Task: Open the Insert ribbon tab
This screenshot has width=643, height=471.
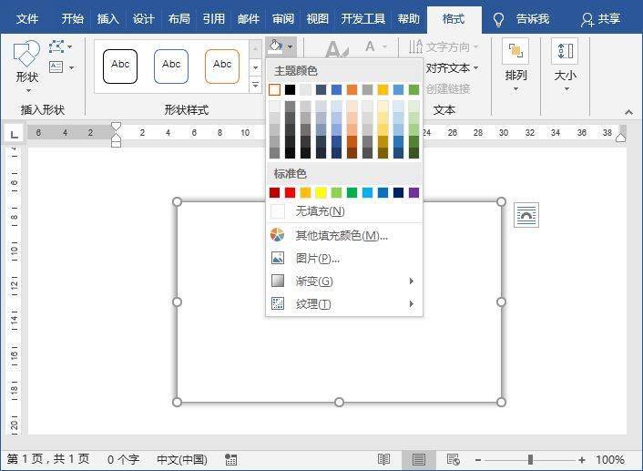Action: (107, 18)
